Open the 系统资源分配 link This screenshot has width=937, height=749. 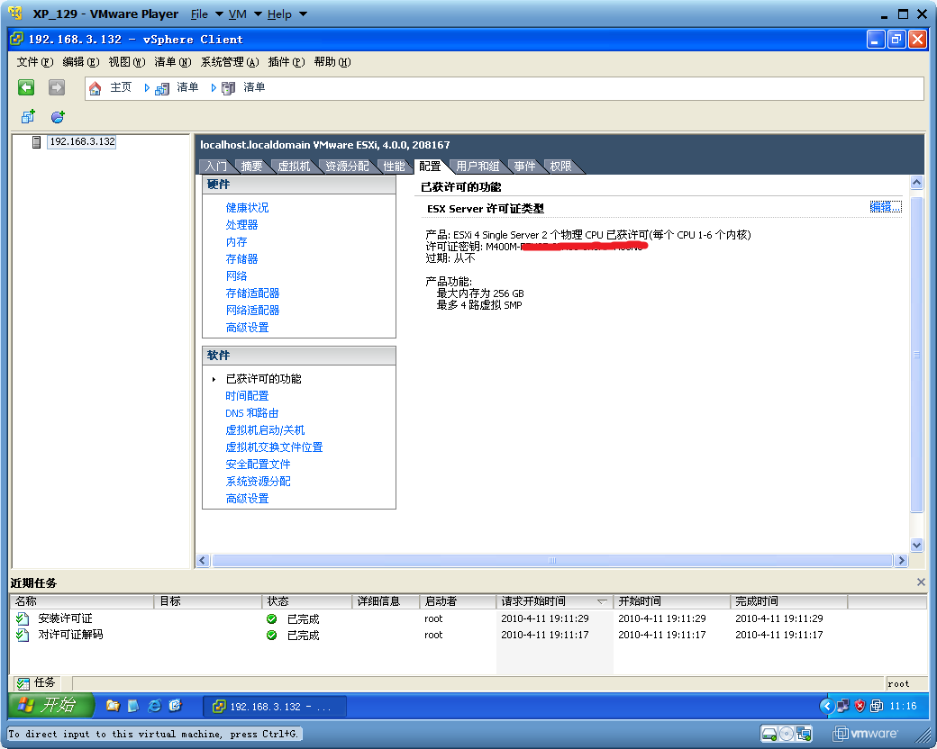point(259,482)
